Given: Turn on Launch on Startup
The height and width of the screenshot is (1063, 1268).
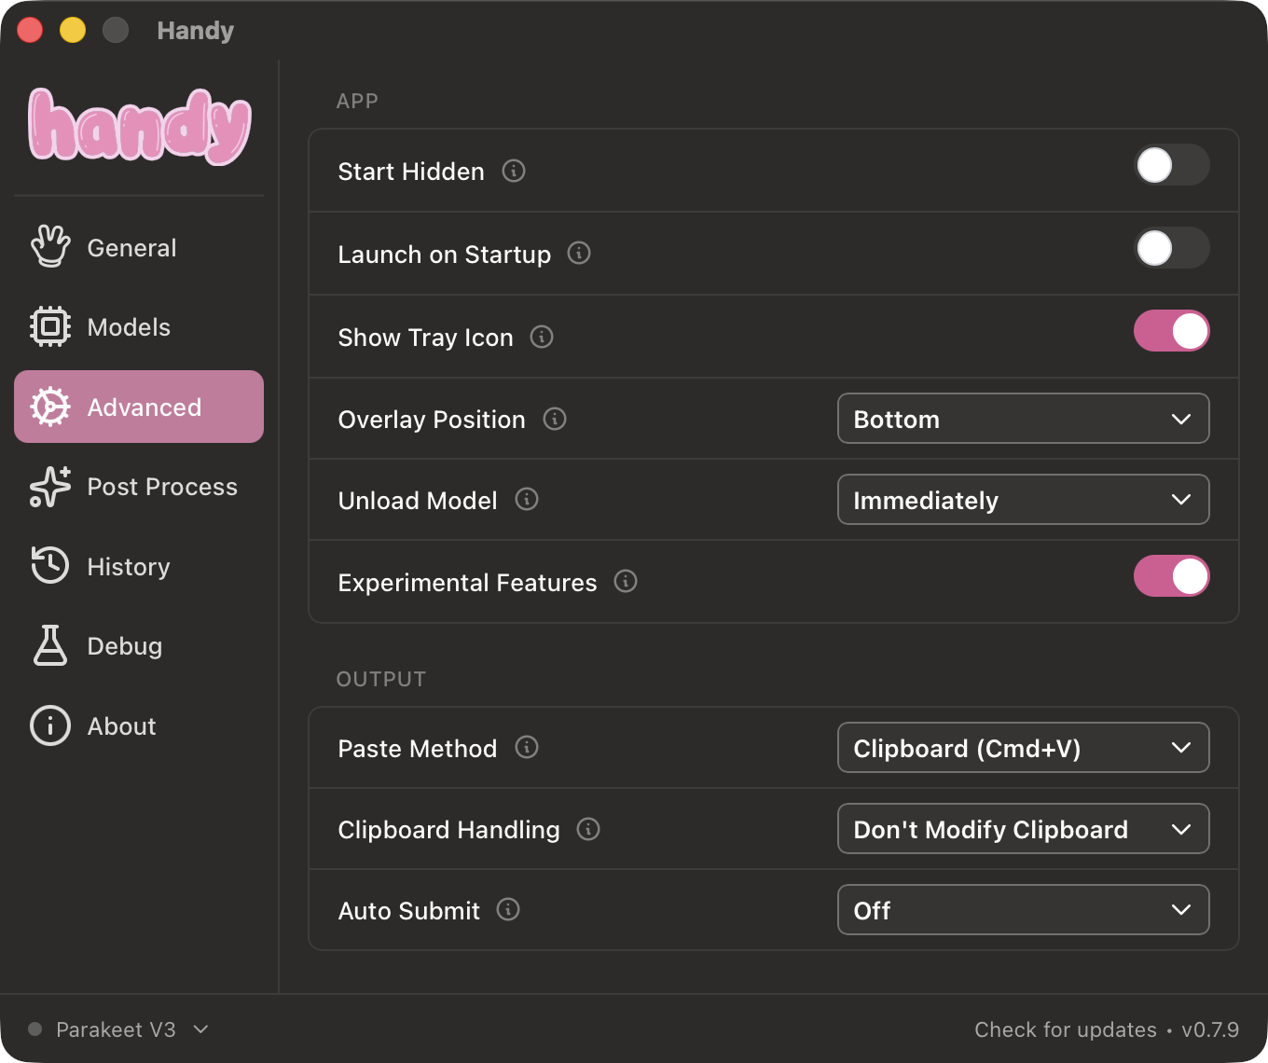Looking at the screenshot, I should click(1172, 248).
